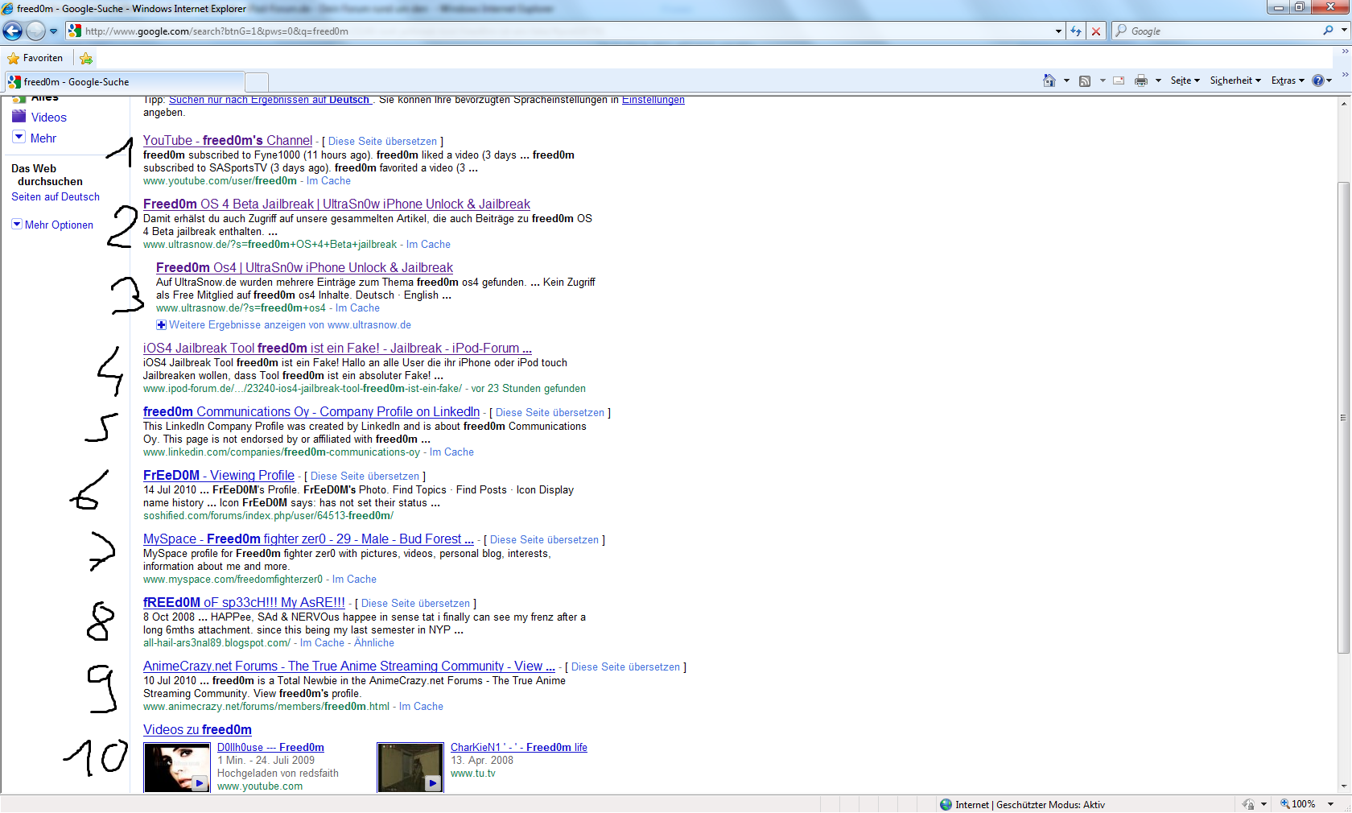Click Ähnliche link for blogspot result

click(x=374, y=643)
